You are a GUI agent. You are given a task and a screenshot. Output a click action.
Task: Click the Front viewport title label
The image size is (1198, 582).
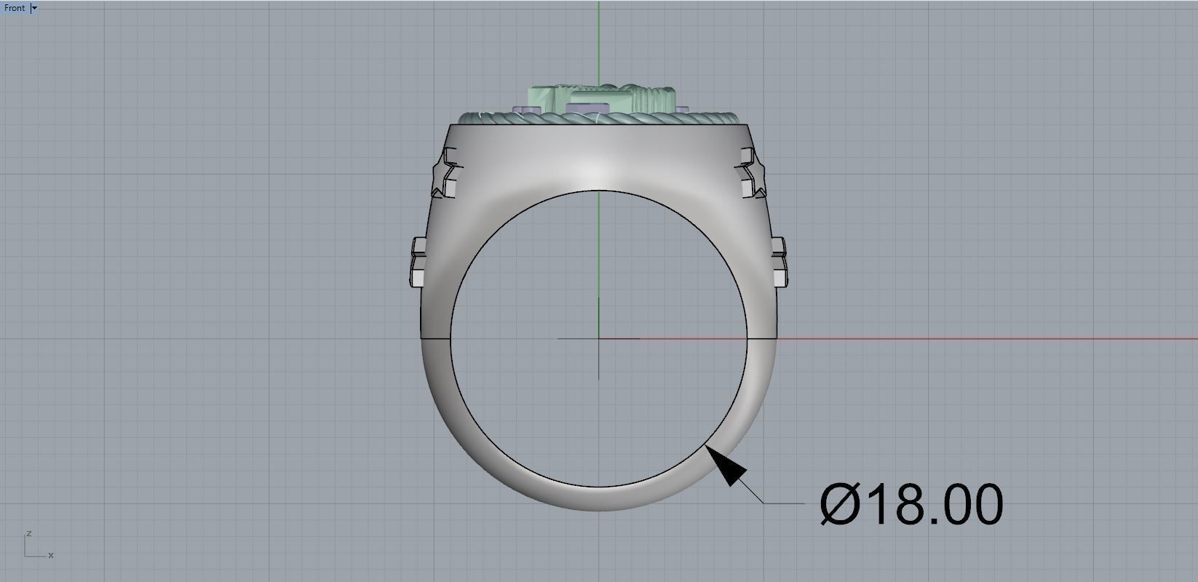click(15, 8)
